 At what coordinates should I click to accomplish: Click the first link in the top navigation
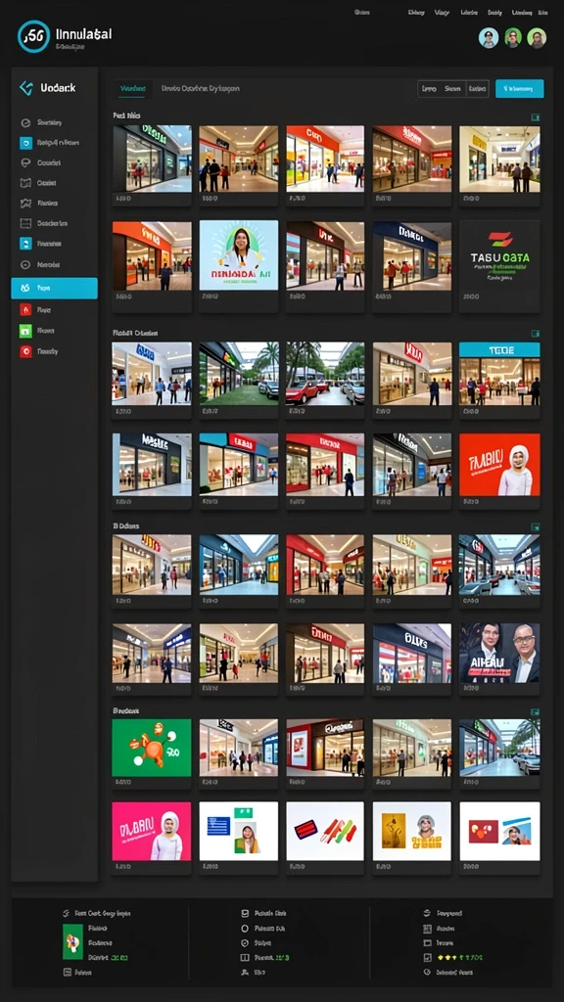pyautogui.click(x=362, y=12)
